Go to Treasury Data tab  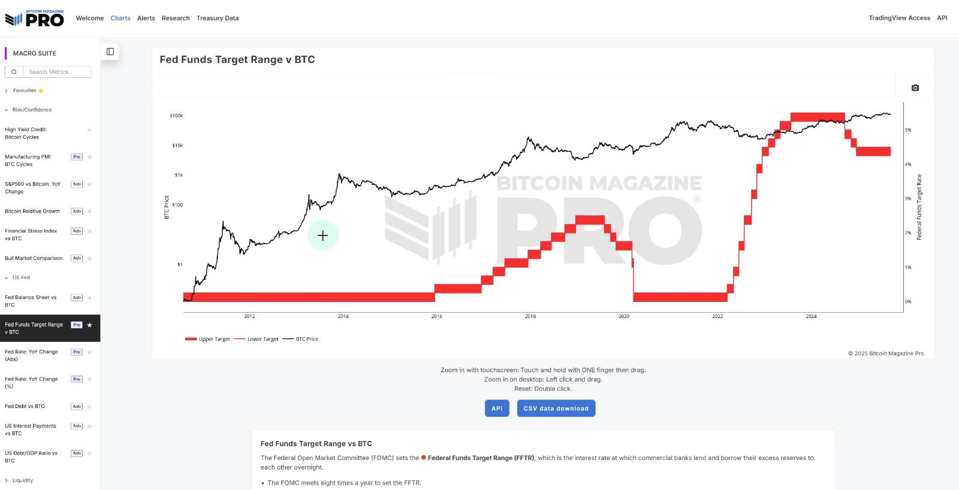coord(218,19)
